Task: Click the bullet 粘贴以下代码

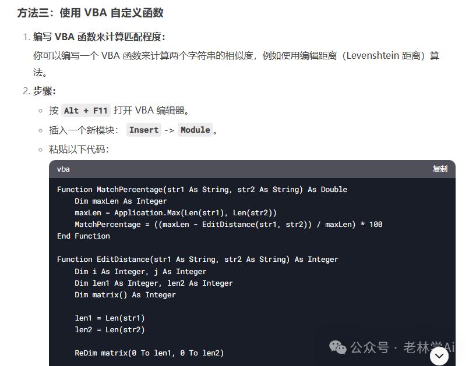Action: (x=79, y=149)
